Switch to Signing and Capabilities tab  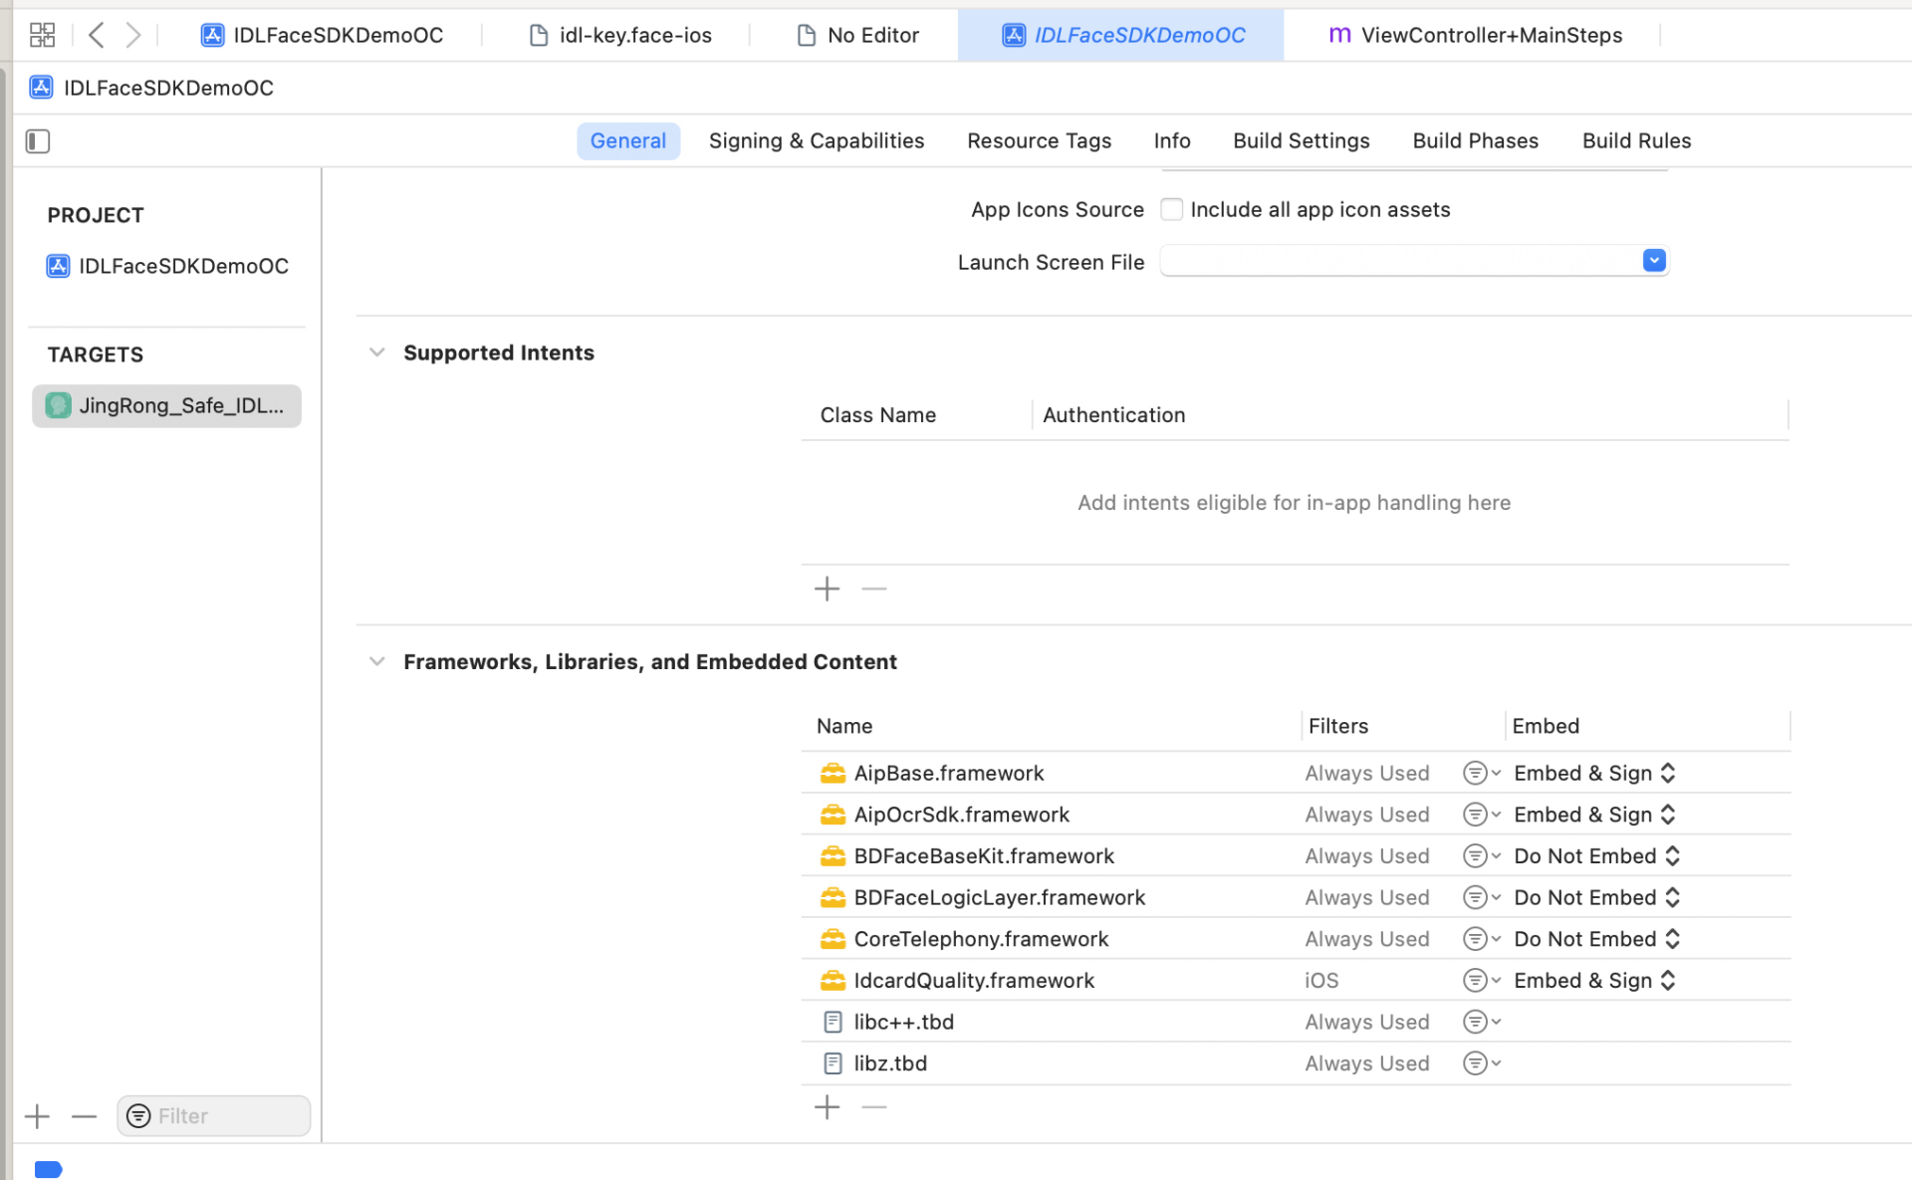coord(817,140)
